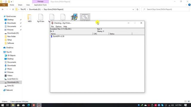This screenshot has width=191, height=107.
Task: Open OneDrive tray cloud icon
Action: [145, 105]
